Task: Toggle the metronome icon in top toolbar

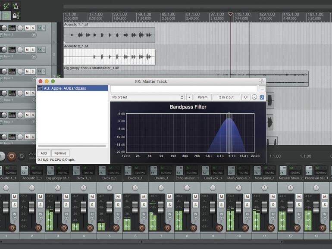Action: pos(16,6)
